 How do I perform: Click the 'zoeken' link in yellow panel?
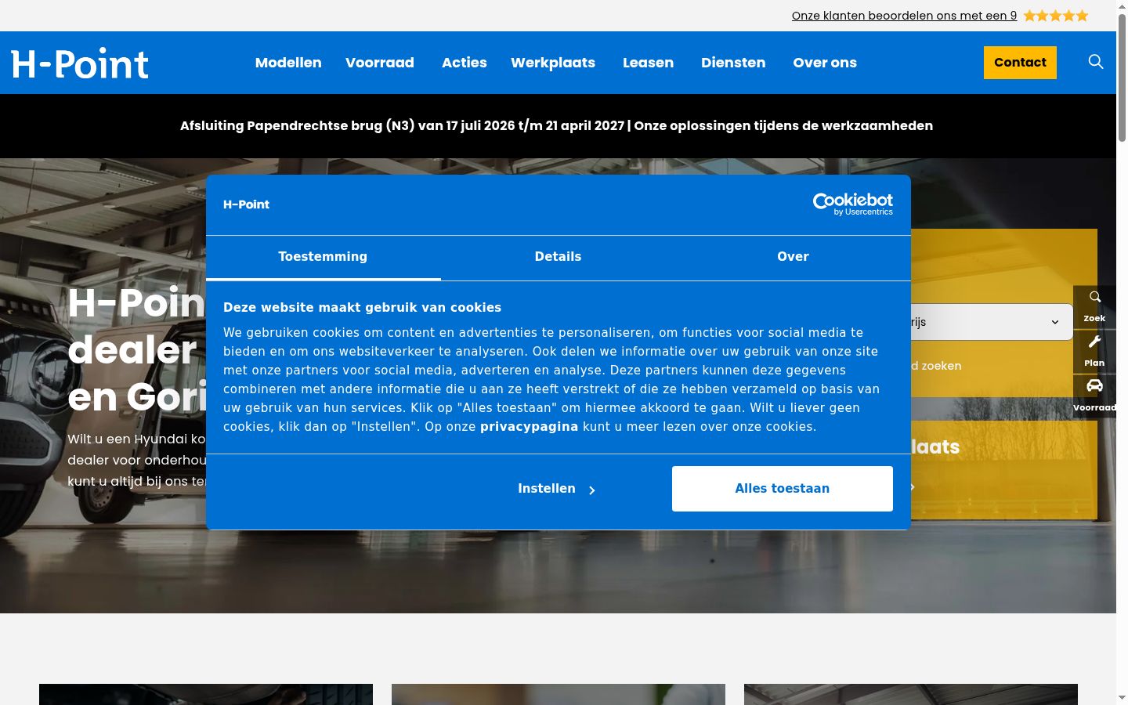[x=936, y=366]
